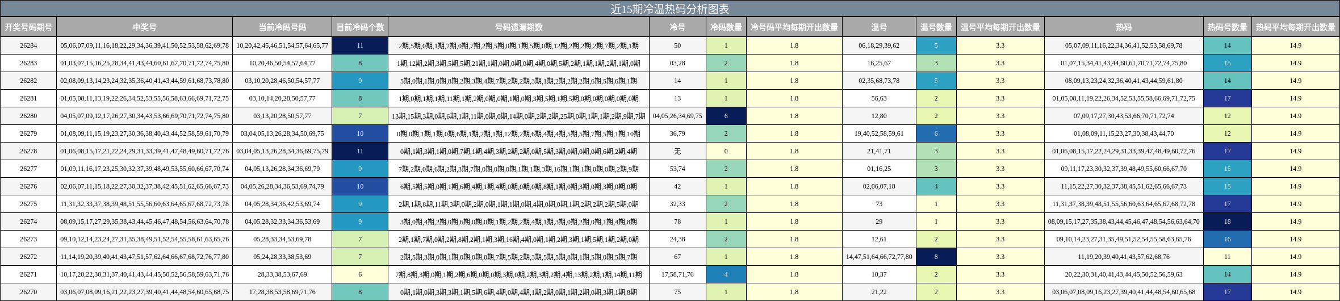This screenshot has width=1340, height=301.
Task: Select the 开奖号码期号 column header
Action: coord(28,27)
